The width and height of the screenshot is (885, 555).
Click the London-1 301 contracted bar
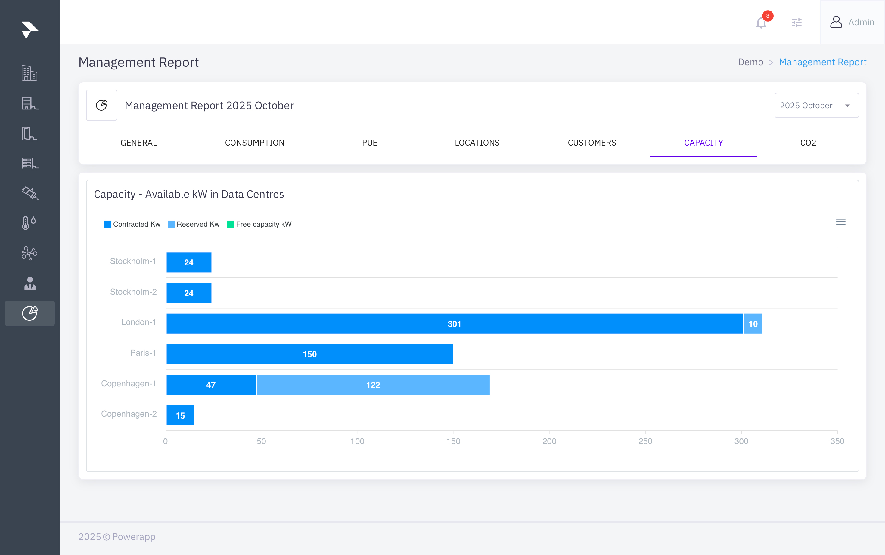point(454,324)
